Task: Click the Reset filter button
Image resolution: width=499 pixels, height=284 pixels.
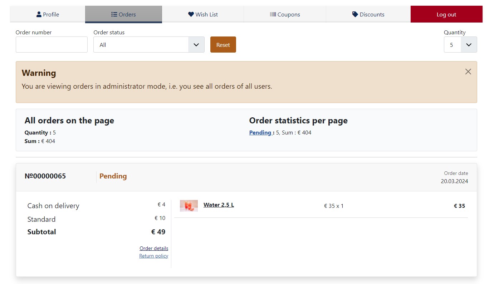Action: point(223,45)
